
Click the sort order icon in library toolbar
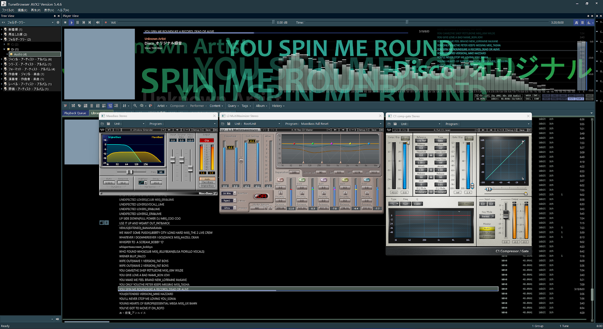[124, 106]
